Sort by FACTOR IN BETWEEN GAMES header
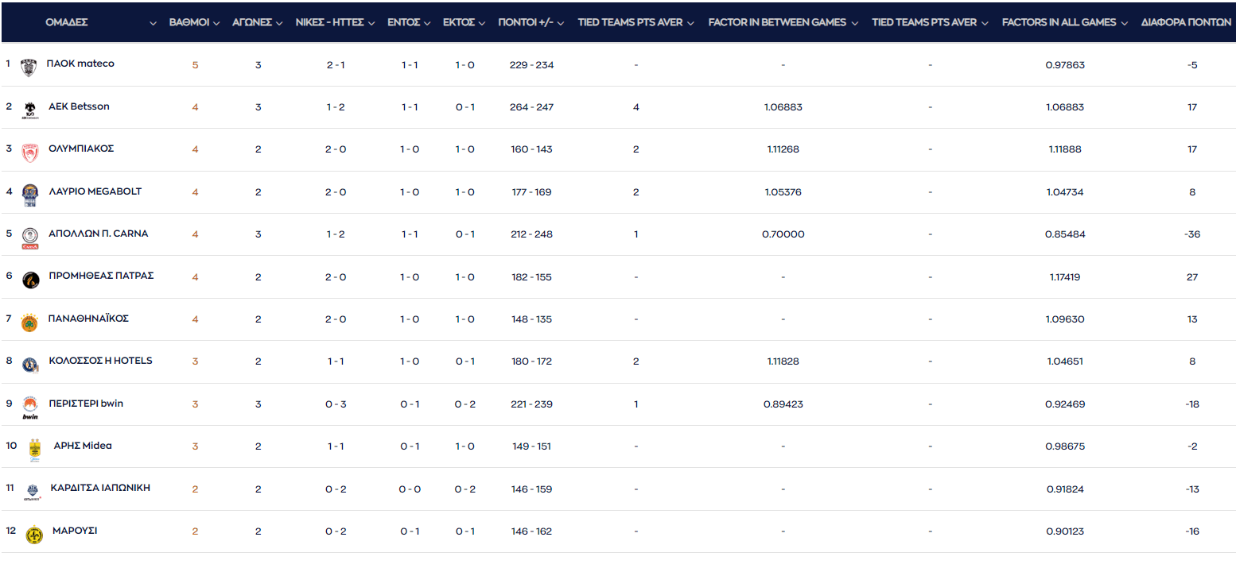The image size is (1236, 568). click(x=776, y=22)
